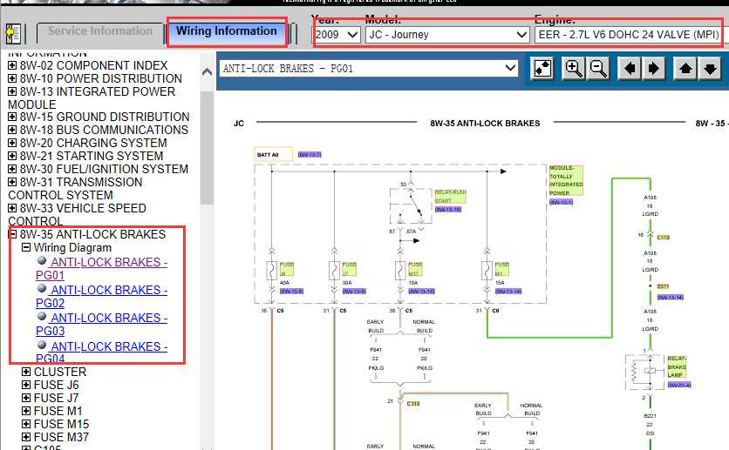
Task: Click the navigation tree scrollbar thumb
Action: coord(207,147)
